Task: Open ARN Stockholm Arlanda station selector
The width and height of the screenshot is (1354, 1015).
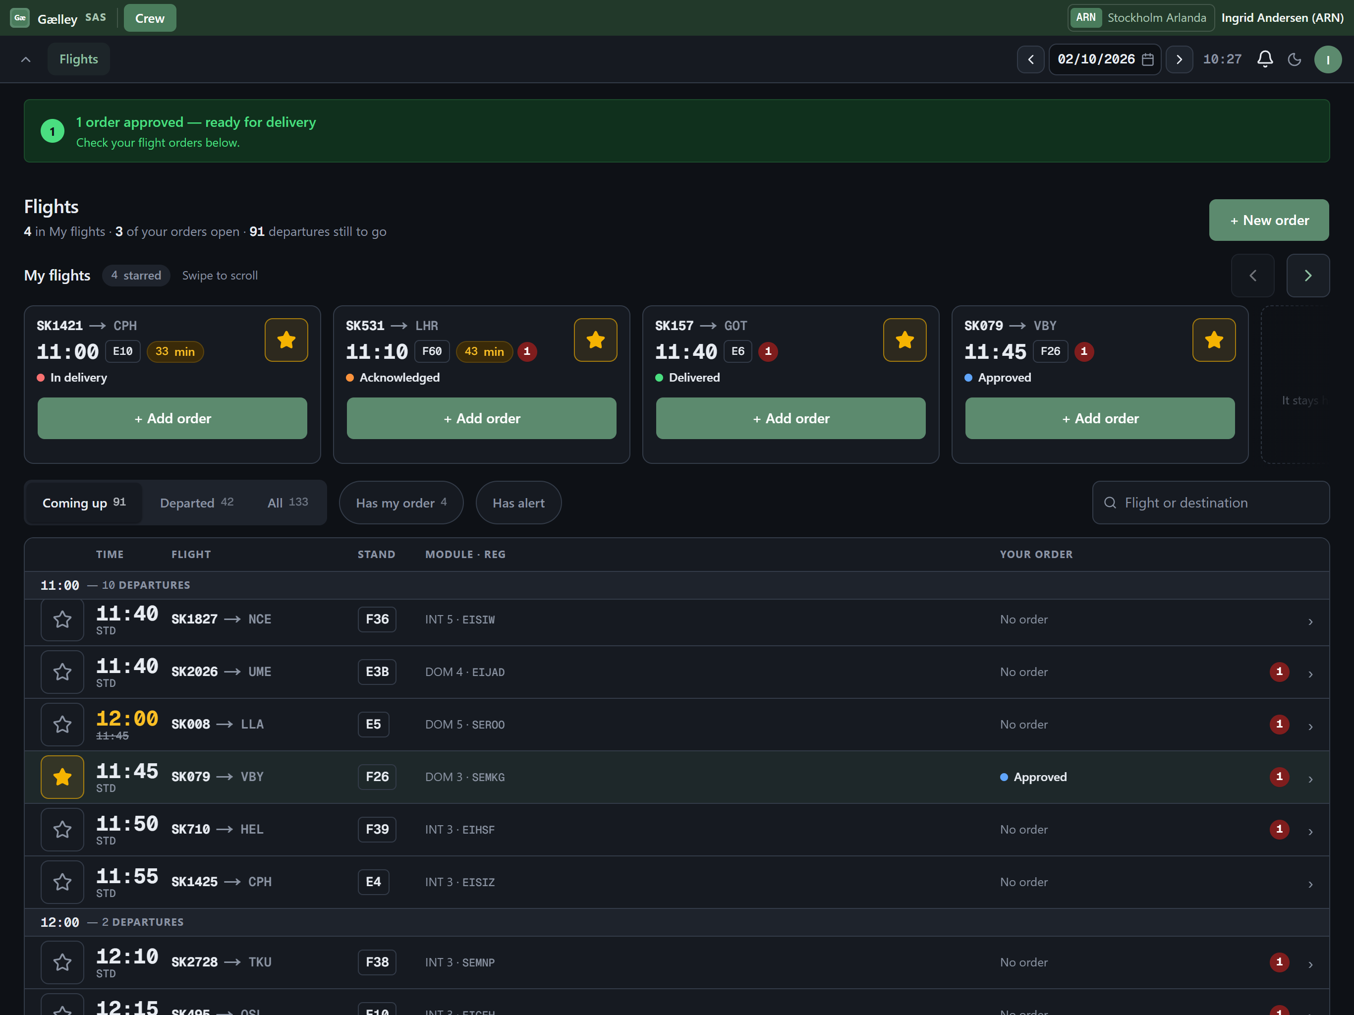Action: (x=1141, y=18)
